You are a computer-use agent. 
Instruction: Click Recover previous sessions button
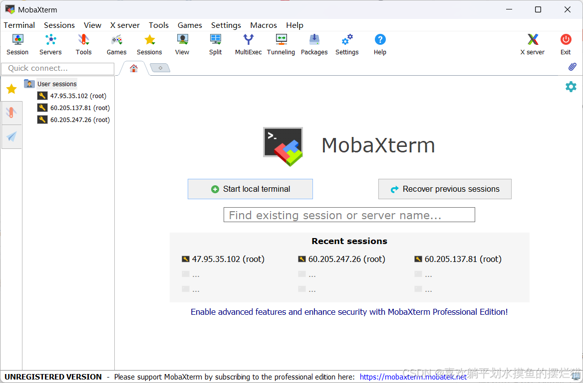(445, 189)
